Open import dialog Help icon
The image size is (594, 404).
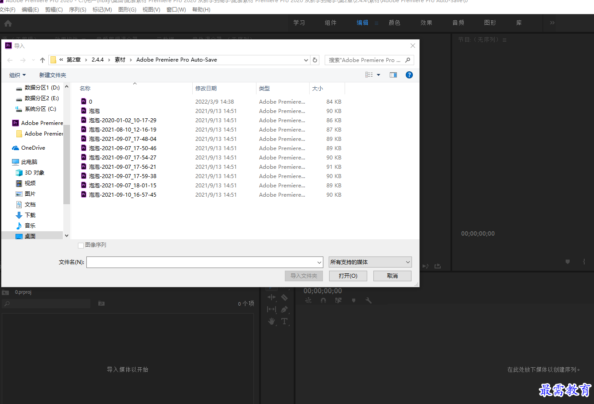pyautogui.click(x=409, y=75)
